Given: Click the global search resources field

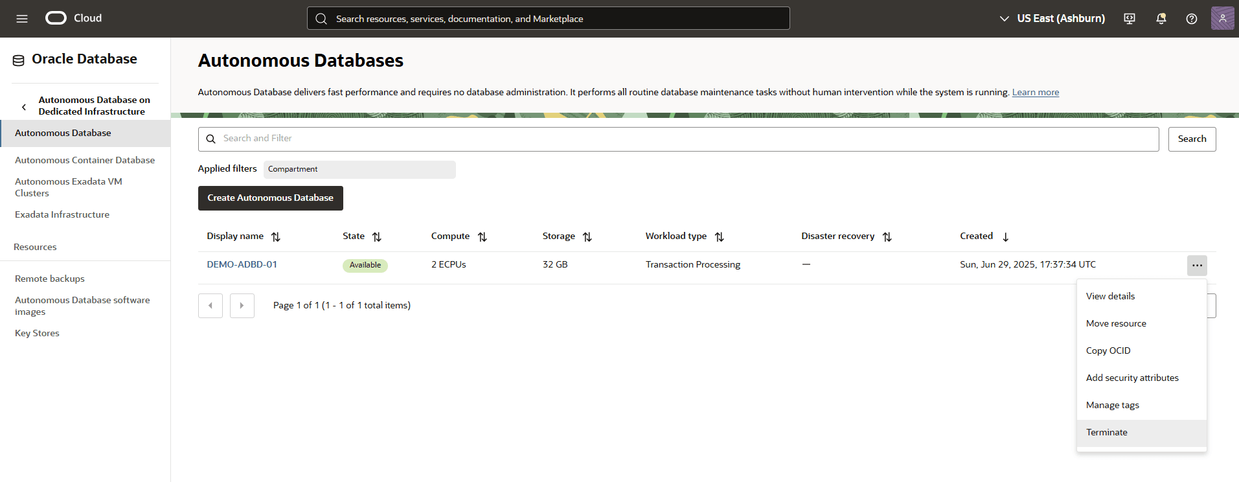Looking at the screenshot, I should [549, 18].
